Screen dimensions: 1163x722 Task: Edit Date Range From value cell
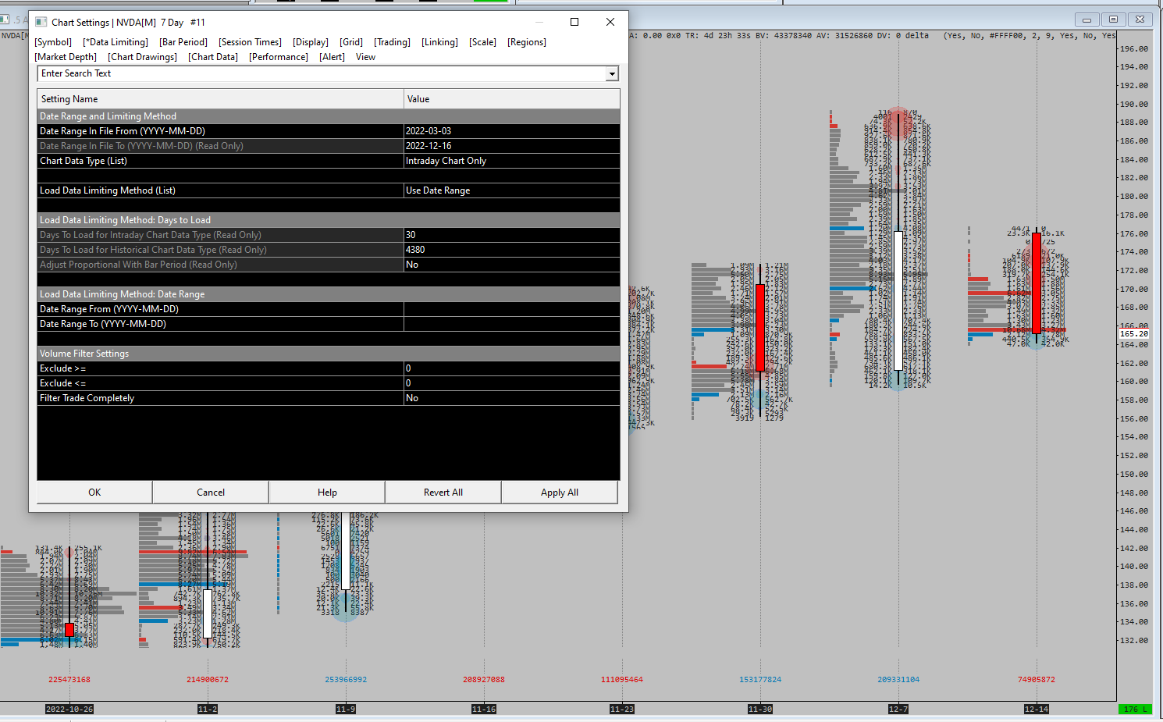tap(512, 309)
